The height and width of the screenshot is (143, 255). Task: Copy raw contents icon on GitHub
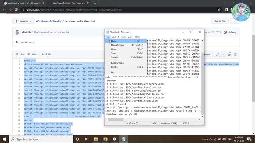(x=229, y=54)
